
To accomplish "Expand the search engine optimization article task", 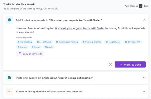I will click(144, 78).
